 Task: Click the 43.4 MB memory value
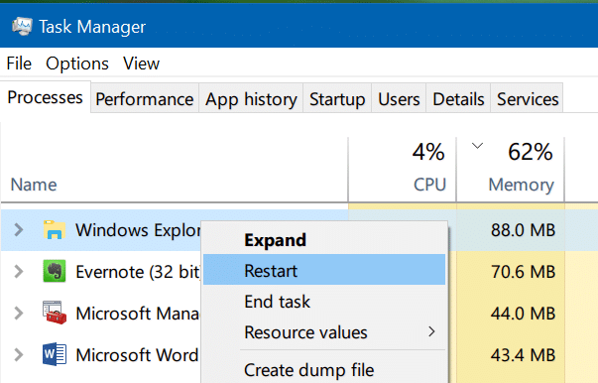point(523,355)
